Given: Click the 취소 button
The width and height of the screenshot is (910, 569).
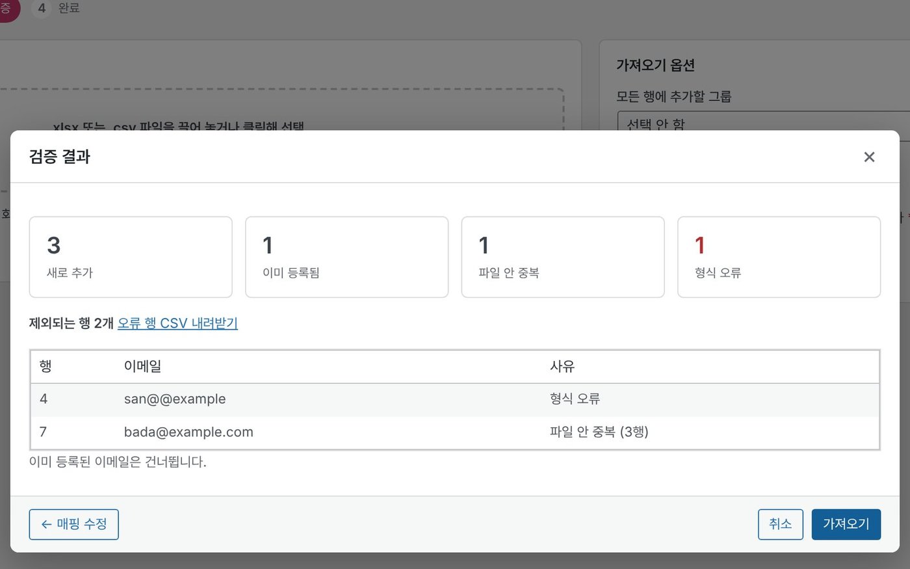Looking at the screenshot, I should tap(780, 524).
